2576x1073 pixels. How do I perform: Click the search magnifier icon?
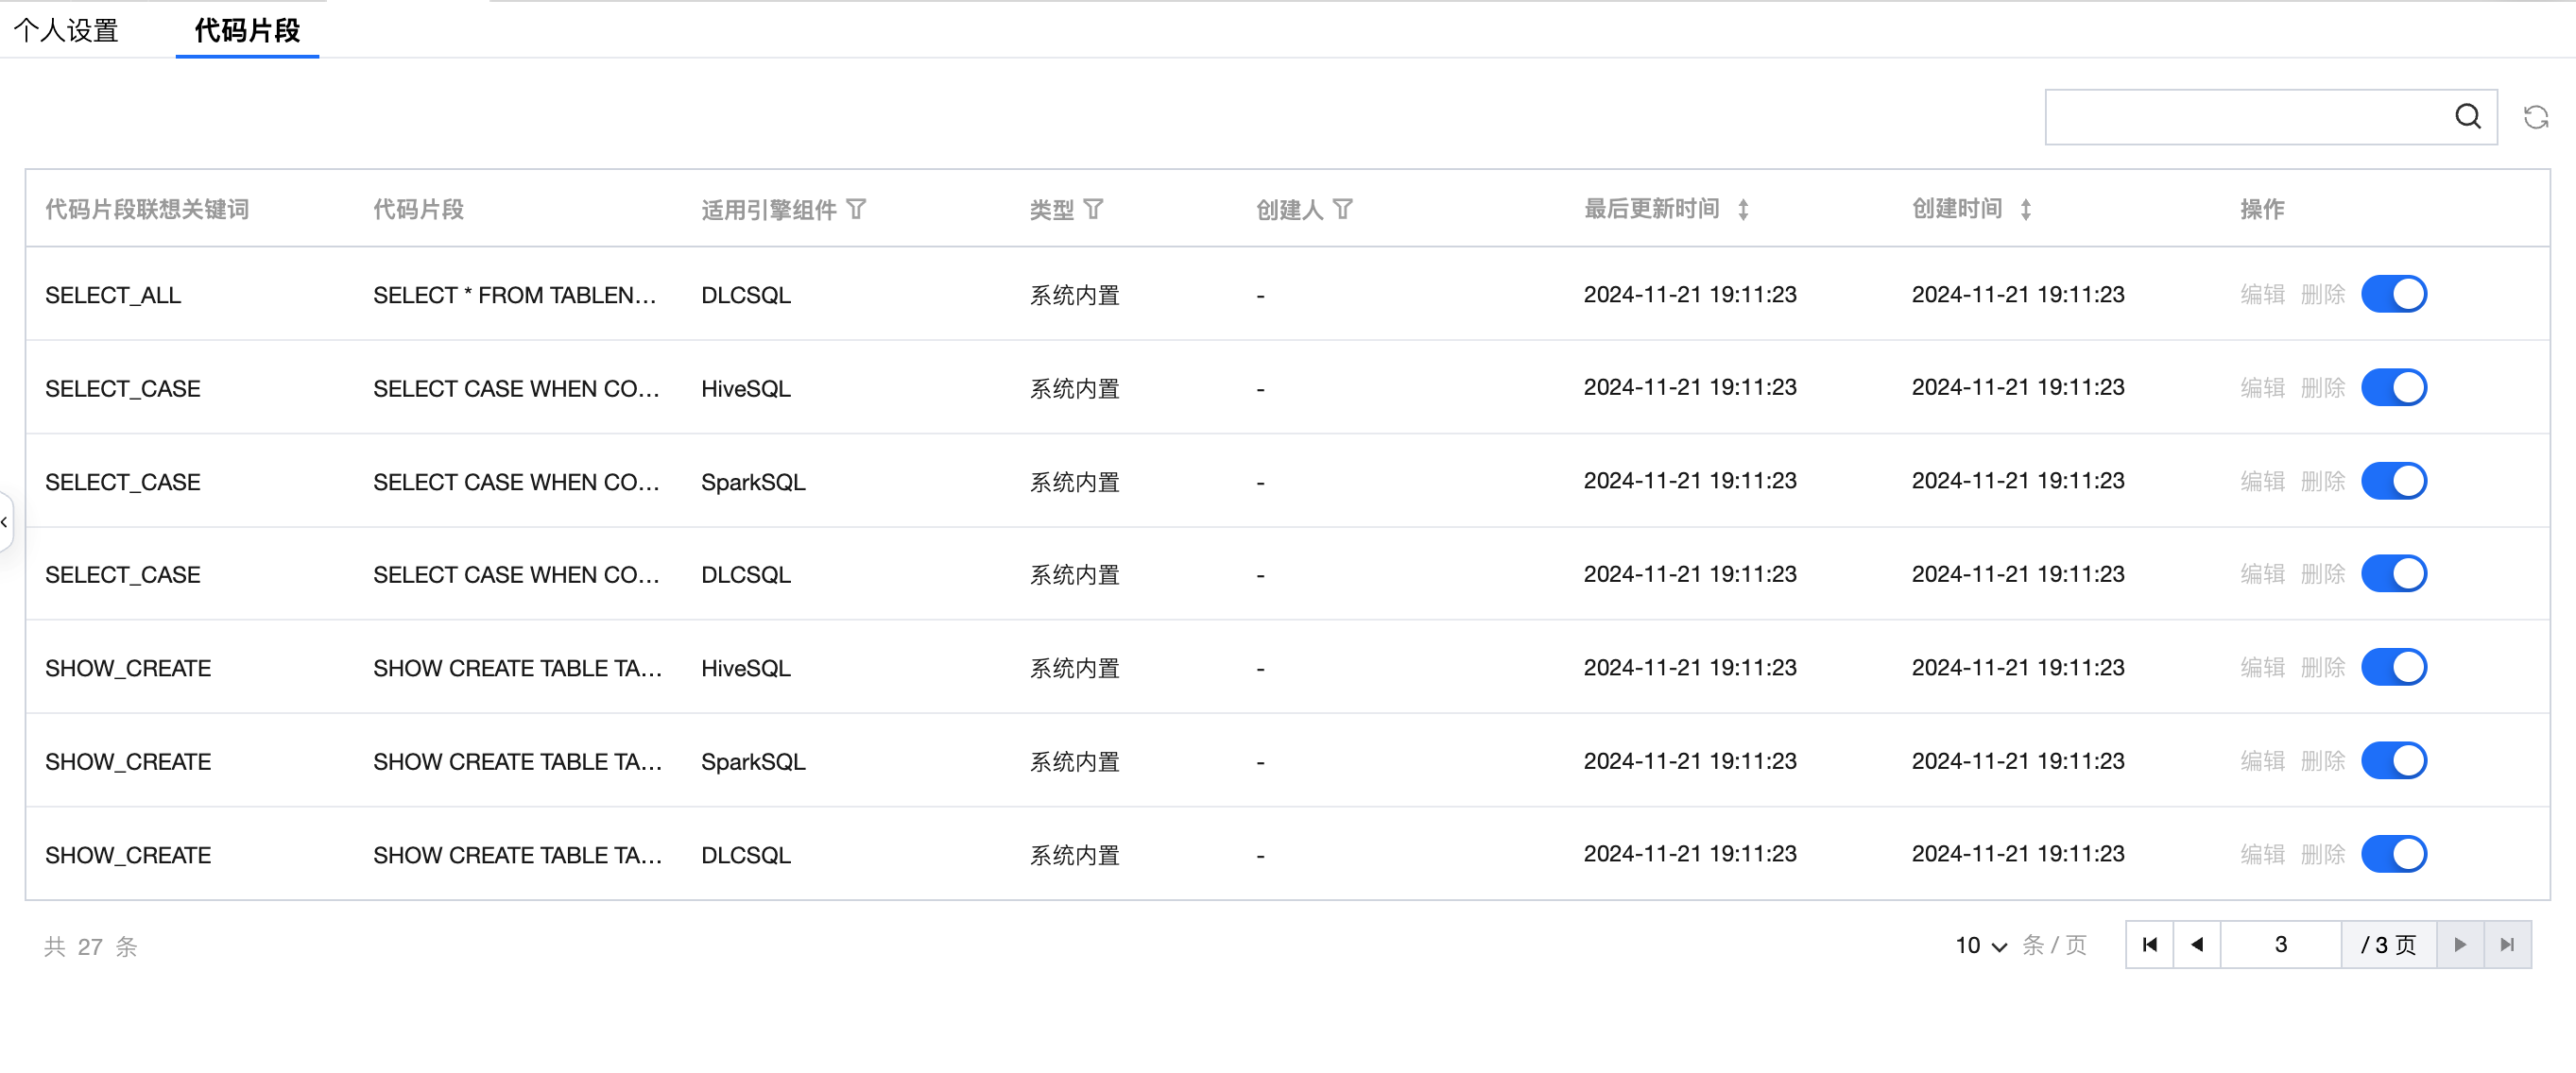[x=2467, y=117]
